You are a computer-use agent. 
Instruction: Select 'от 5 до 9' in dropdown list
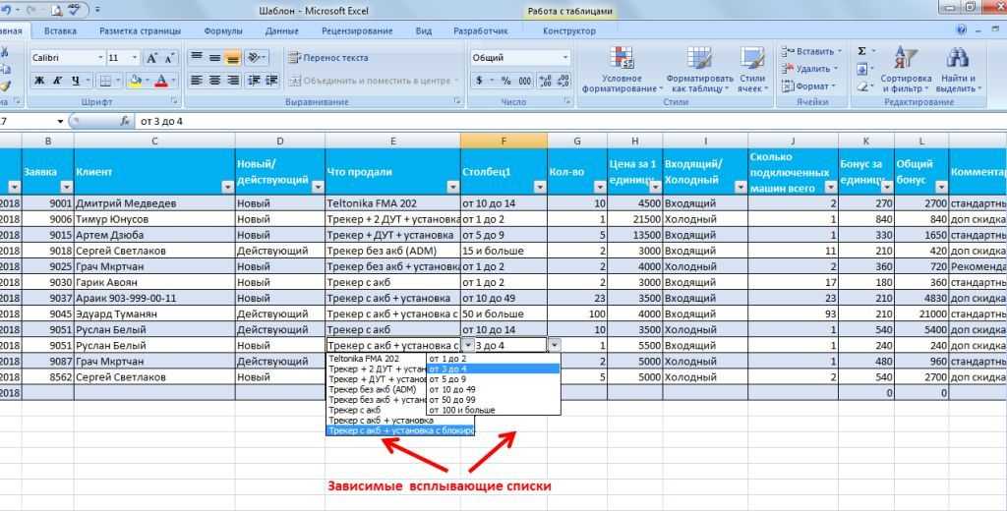(x=494, y=378)
